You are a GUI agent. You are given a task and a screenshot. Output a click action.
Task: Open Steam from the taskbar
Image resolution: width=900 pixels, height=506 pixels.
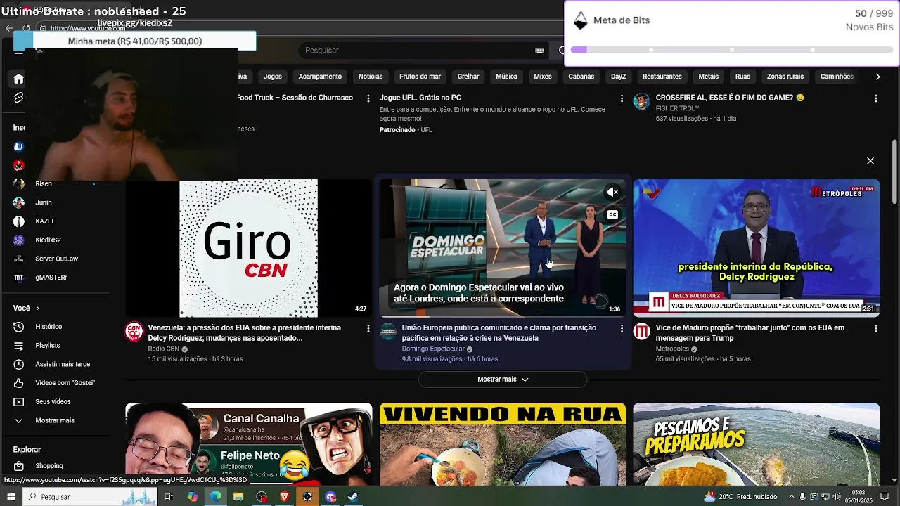click(353, 497)
